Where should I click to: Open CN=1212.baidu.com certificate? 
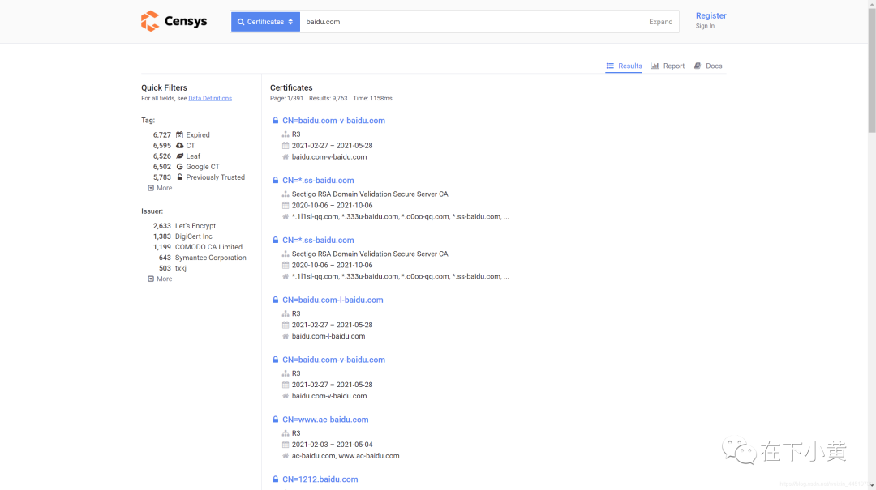point(320,479)
